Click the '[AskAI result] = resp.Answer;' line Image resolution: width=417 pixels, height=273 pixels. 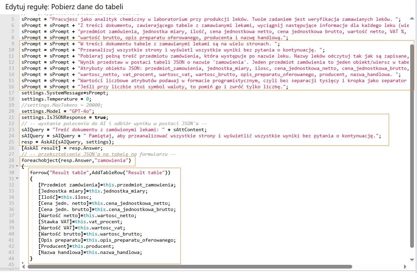62,148
